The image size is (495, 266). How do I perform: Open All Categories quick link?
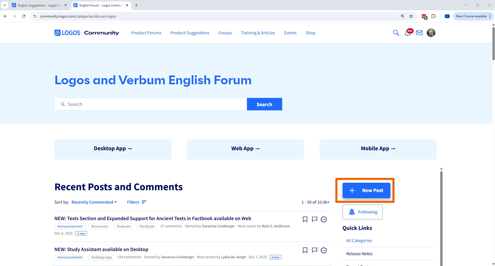point(359,240)
